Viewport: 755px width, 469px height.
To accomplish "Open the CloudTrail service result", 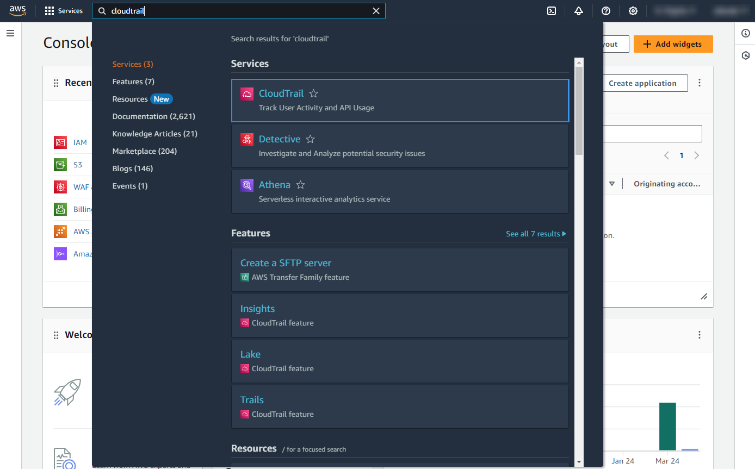I will point(281,93).
